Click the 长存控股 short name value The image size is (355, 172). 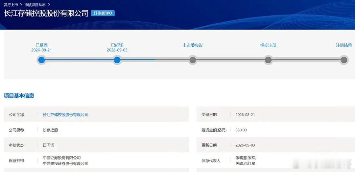pos(51,130)
